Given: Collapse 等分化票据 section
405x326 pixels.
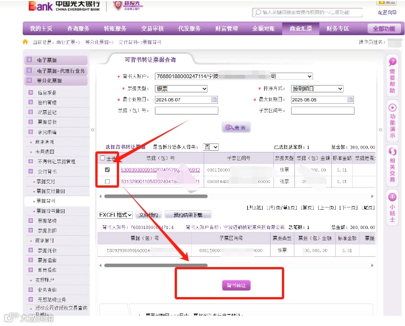Looking at the screenshot, I should [29, 81].
